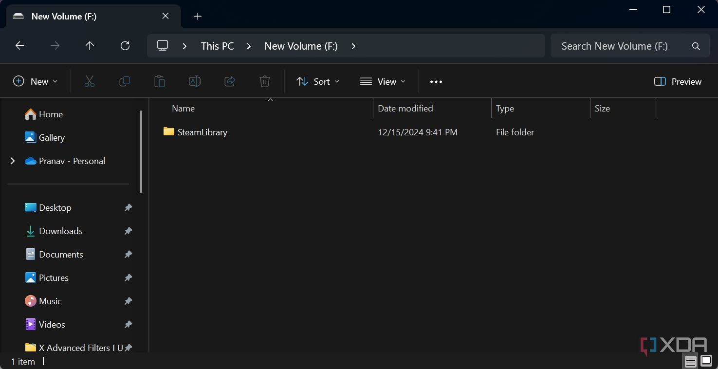This screenshot has height=369, width=718.
Task: Refresh the current folder view
Action: click(125, 46)
